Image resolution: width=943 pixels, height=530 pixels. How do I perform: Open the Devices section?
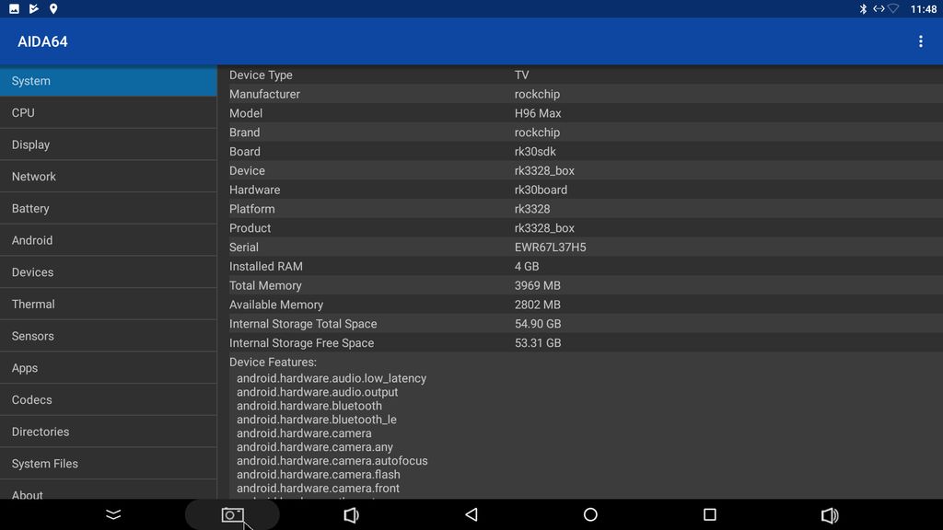tap(109, 271)
